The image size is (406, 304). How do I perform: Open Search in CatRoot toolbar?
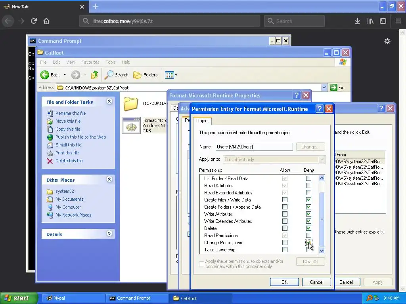[x=116, y=75]
